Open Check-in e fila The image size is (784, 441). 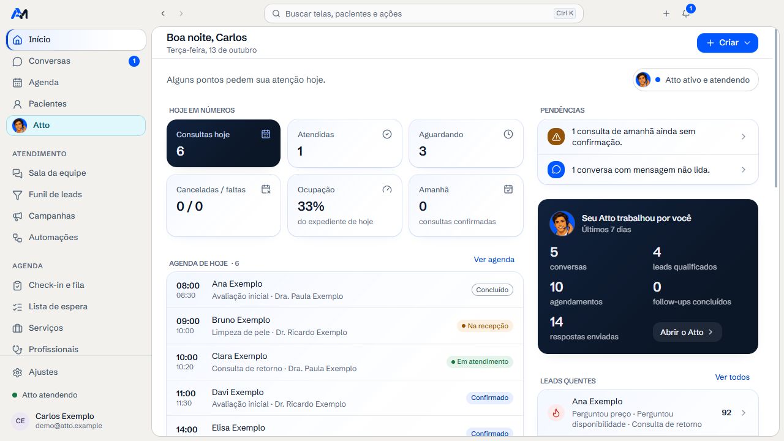pyautogui.click(x=76, y=285)
